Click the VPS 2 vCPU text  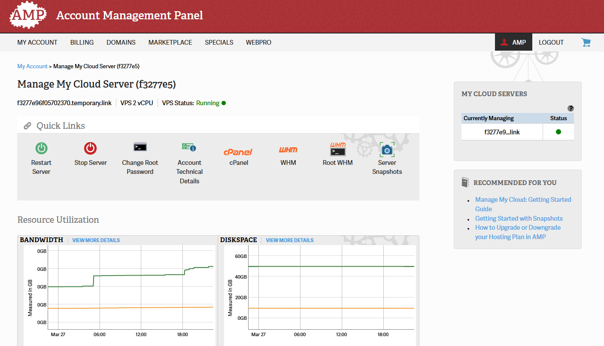click(x=137, y=103)
